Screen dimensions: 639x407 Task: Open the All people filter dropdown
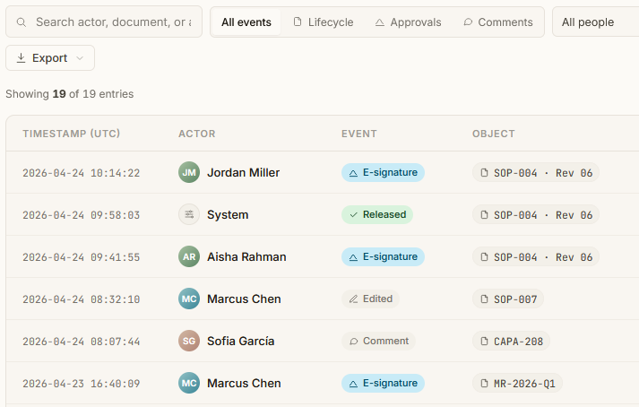595,22
